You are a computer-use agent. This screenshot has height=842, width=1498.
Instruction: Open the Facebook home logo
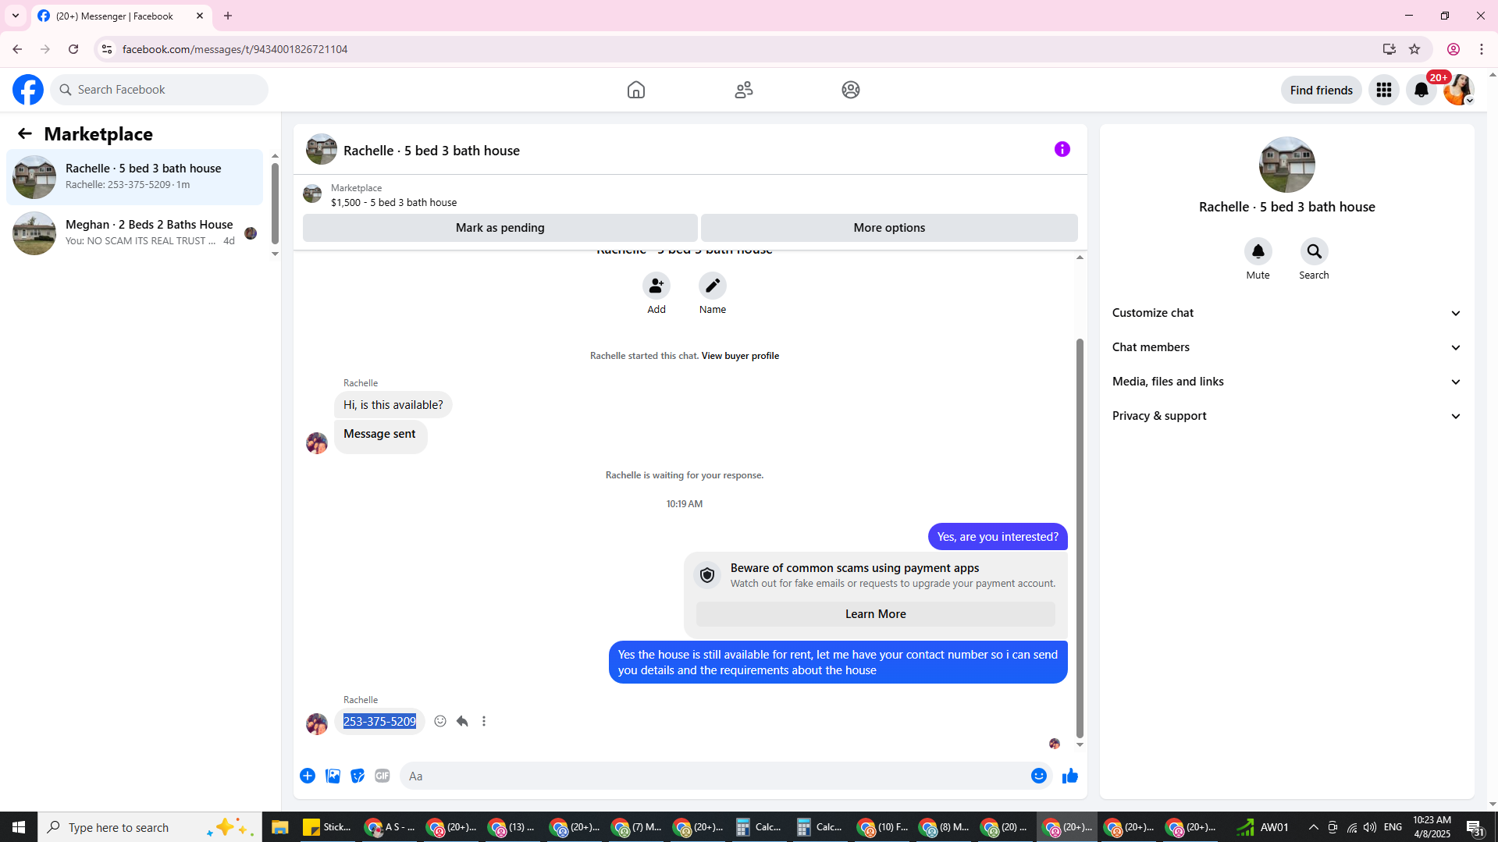[28, 90]
